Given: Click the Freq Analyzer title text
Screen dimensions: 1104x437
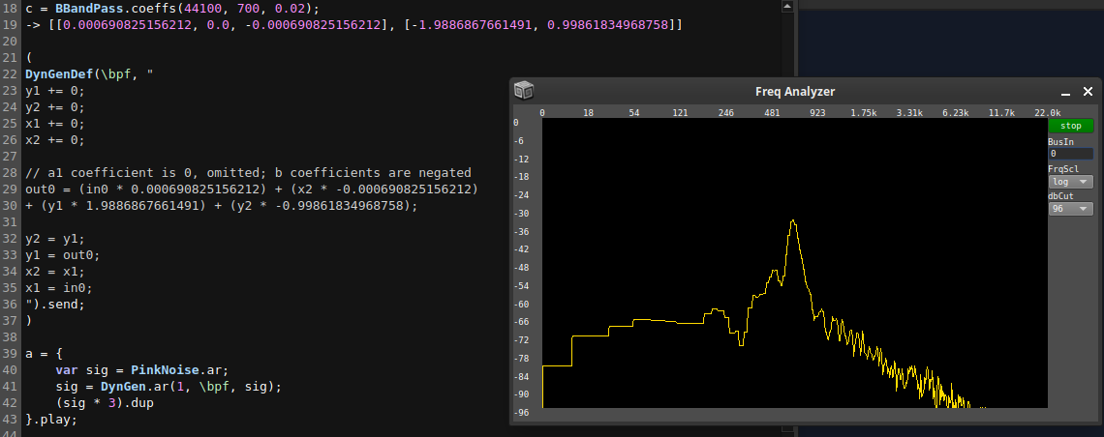Looking at the screenshot, I should point(794,92).
